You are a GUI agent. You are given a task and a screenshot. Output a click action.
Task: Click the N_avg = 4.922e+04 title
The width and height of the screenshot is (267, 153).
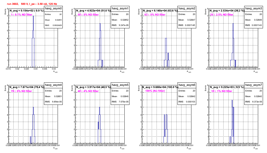coord(93,10)
